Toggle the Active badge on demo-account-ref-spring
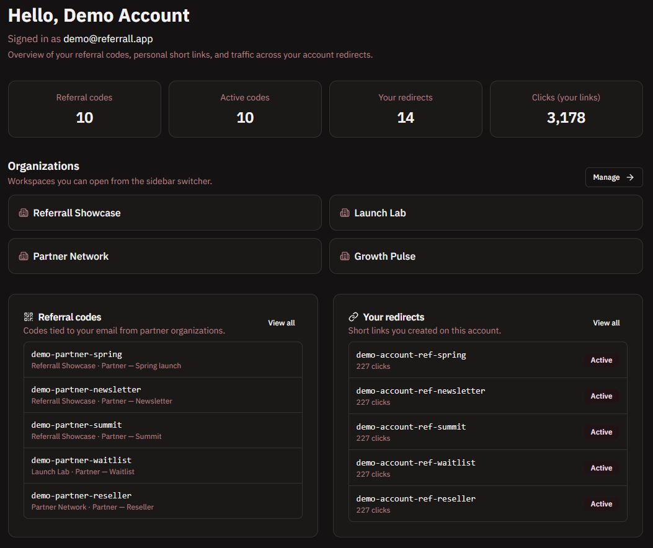The width and height of the screenshot is (653, 548). point(601,360)
